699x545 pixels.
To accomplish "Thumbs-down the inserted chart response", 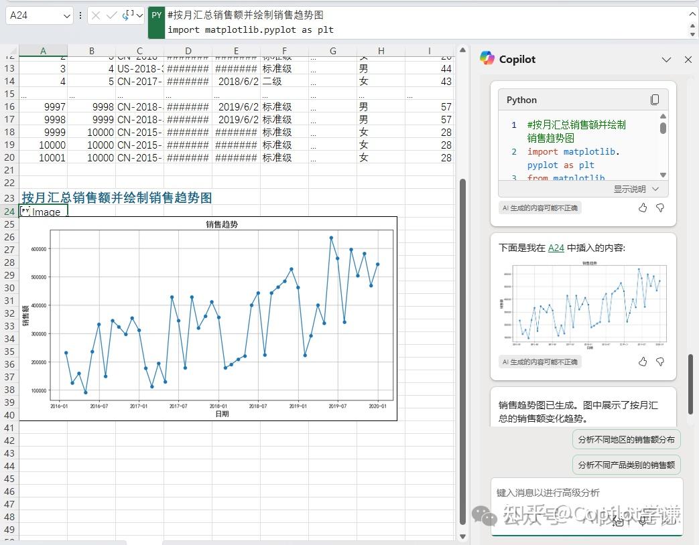I will pyautogui.click(x=661, y=362).
